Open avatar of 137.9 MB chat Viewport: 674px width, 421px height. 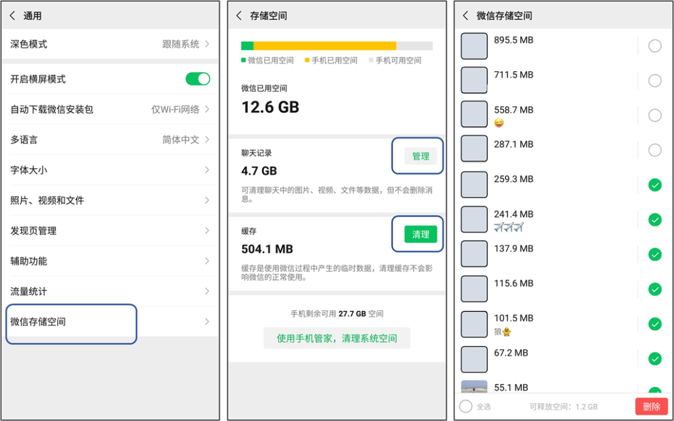474,254
